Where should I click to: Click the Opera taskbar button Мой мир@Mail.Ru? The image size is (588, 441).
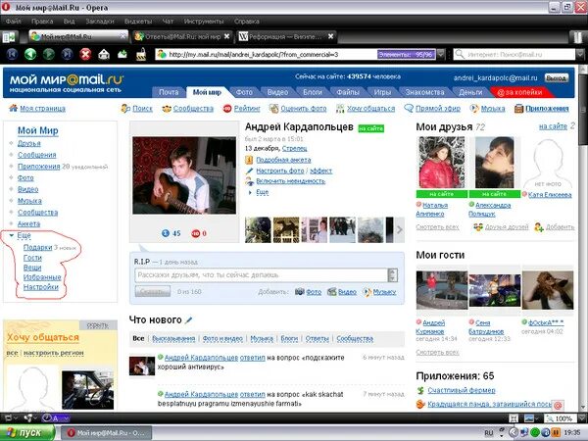tap(106, 433)
